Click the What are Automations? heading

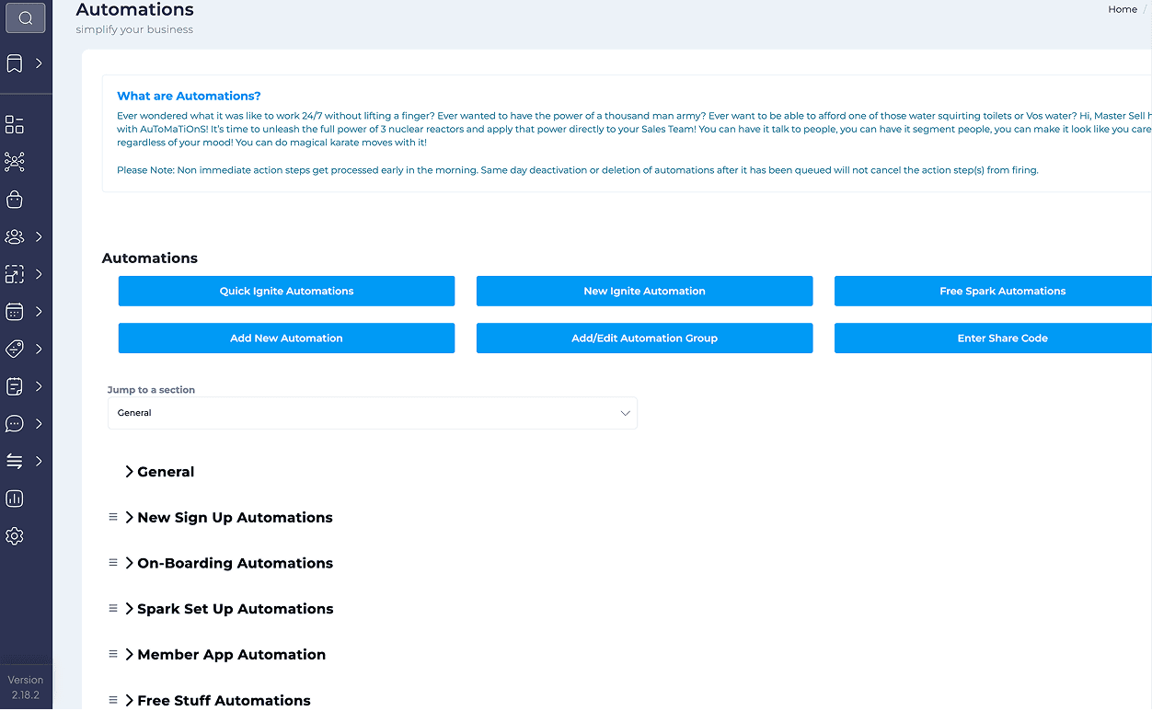[189, 96]
